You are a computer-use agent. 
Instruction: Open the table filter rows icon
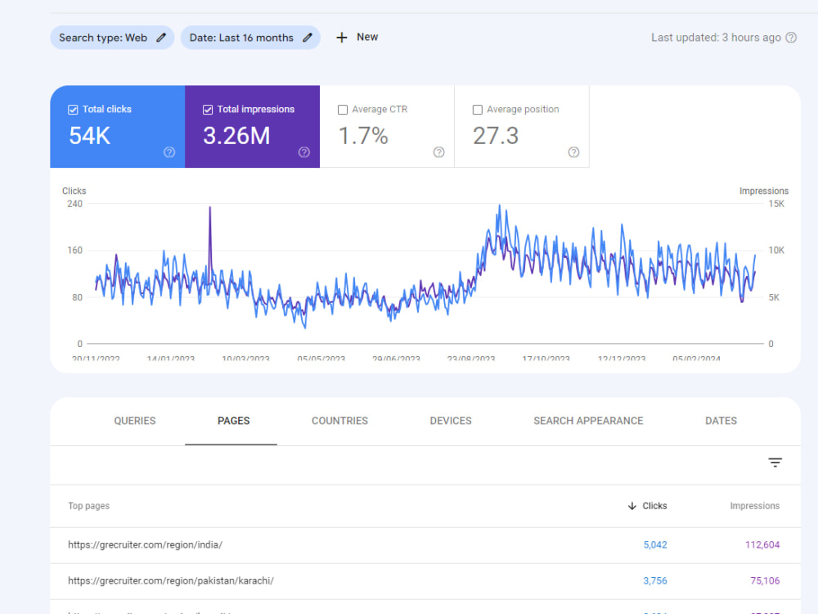(x=775, y=463)
